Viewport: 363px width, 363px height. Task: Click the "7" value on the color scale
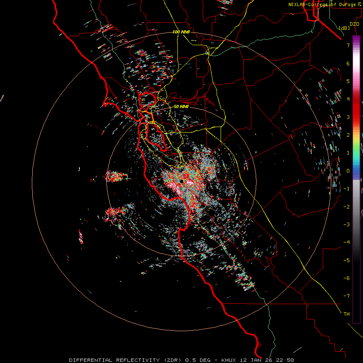pos(348,45)
